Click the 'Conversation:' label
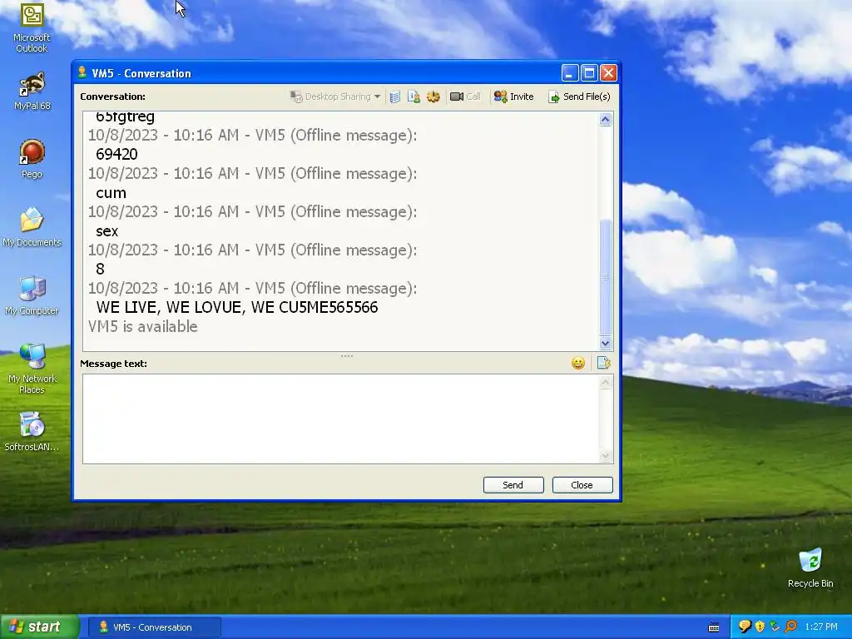 pyautogui.click(x=112, y=97)
